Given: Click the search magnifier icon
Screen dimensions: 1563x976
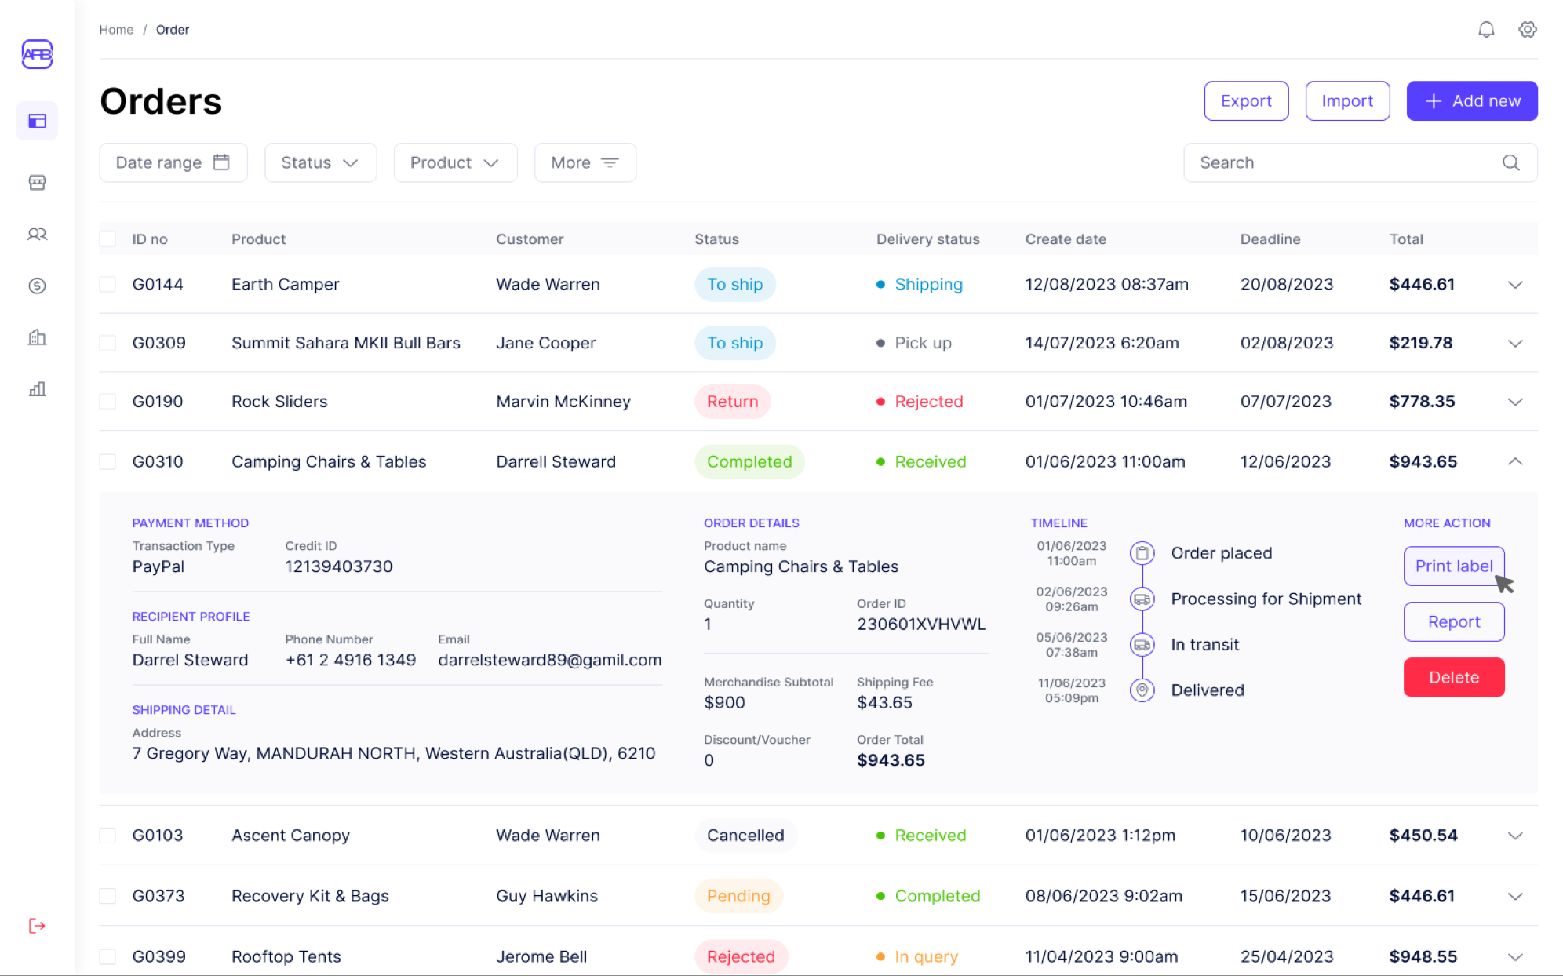Looking at the screenshot, I should tap(1510, 162).
